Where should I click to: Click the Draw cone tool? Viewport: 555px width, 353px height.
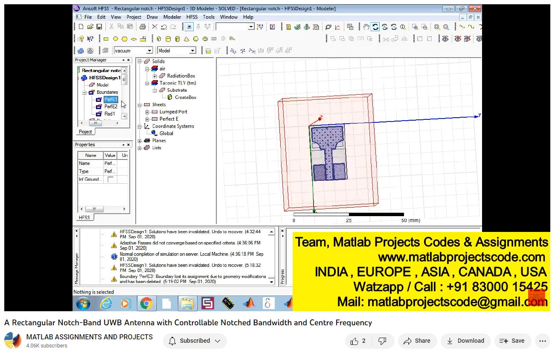coord(186,39)
